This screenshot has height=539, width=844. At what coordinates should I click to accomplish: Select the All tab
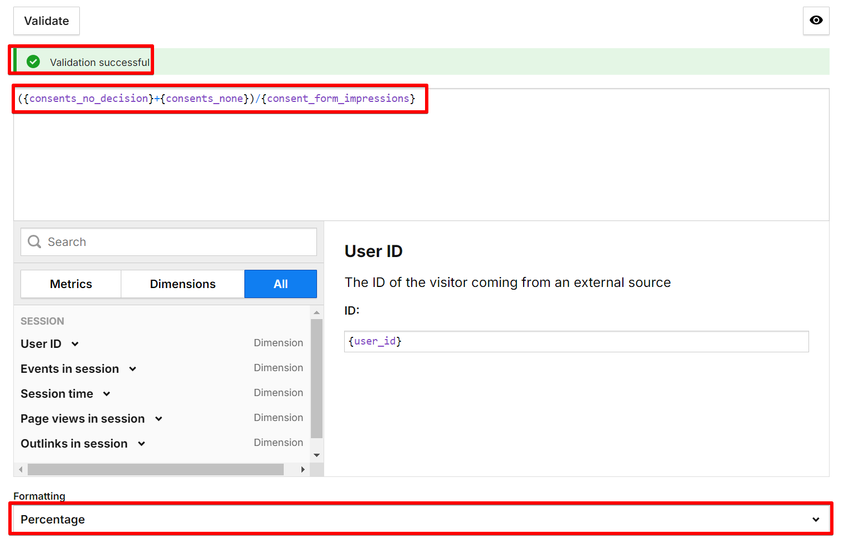280,284
